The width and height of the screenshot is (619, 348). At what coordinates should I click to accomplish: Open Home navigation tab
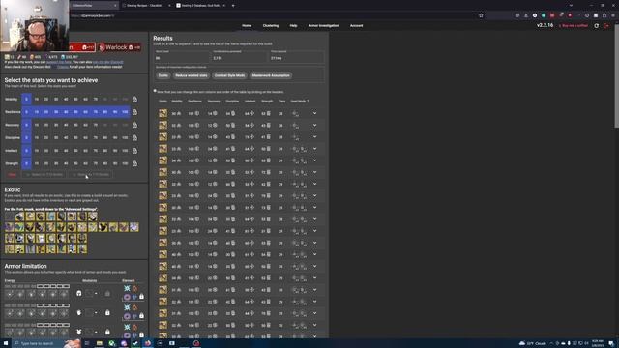pos(247,26)
